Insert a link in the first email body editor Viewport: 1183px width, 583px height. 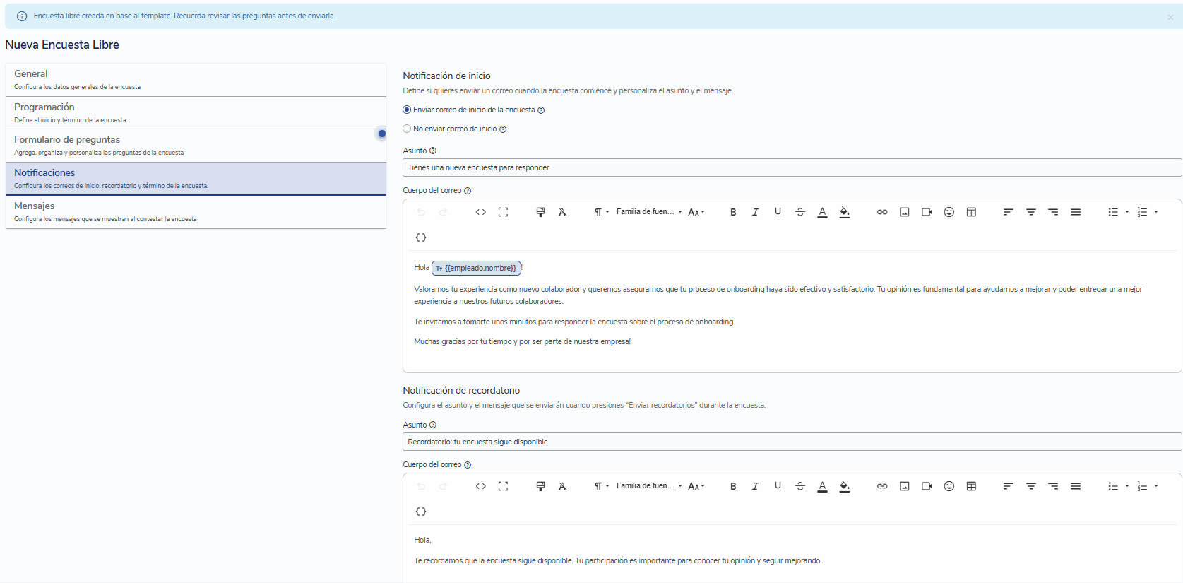coord(882,212)
